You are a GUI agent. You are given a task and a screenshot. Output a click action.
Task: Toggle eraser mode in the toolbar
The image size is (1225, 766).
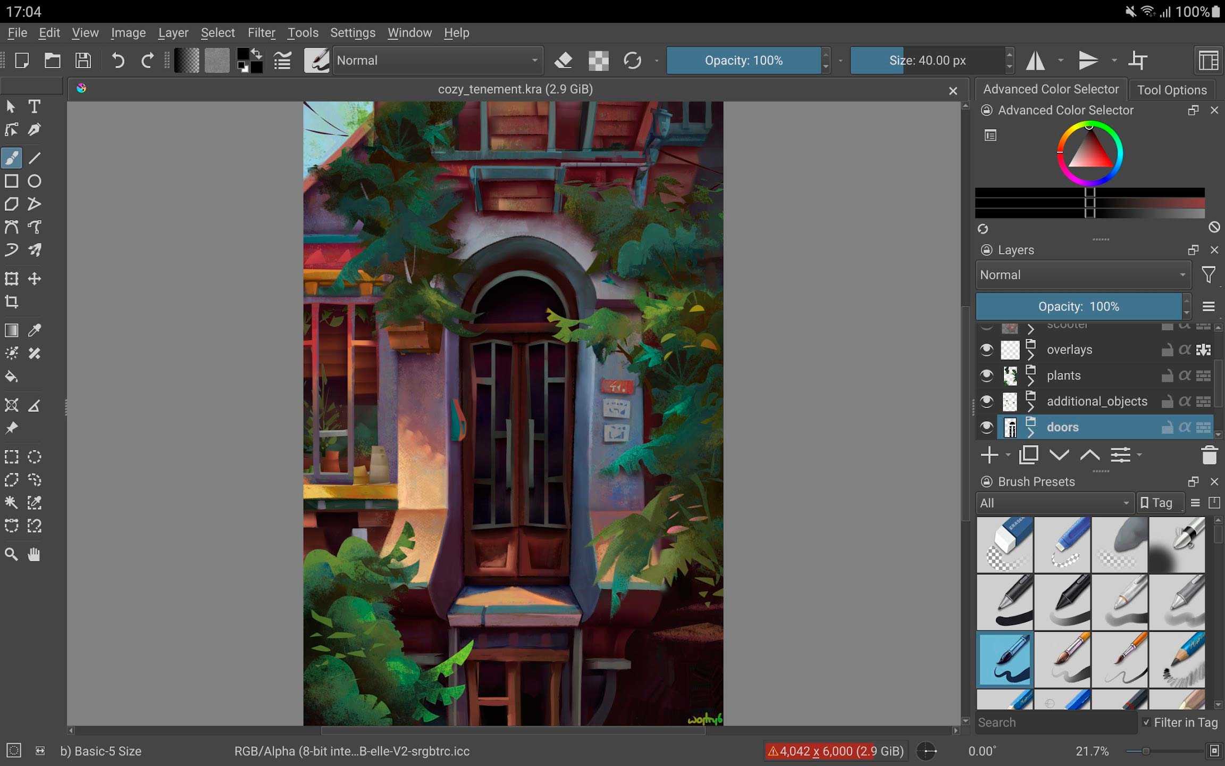pos(564,60)
